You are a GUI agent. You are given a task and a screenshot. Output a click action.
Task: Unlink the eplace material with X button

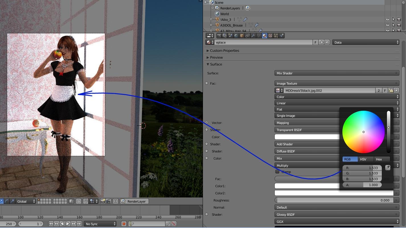point(327,42)
